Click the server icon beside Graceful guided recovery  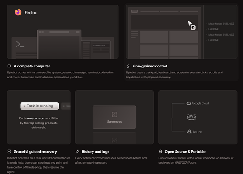pyautogui.click(x=9, y=151)
